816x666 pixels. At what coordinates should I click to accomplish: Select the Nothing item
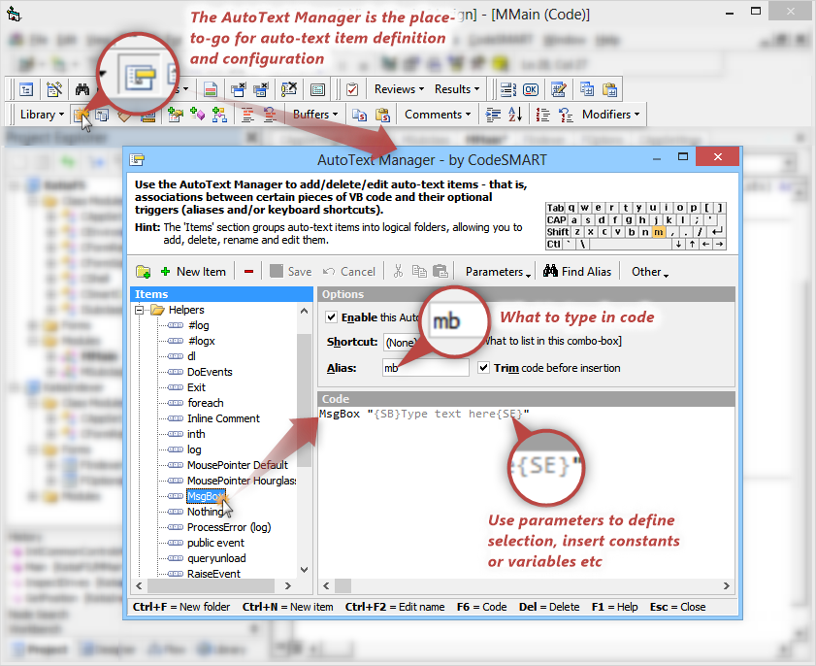(205, 512)
